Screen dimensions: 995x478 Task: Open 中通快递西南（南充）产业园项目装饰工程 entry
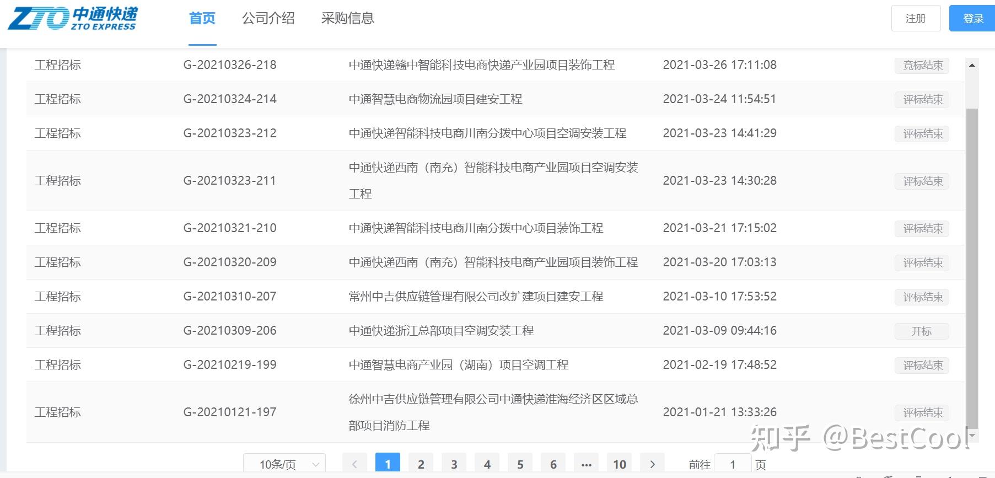coord(493,262)
